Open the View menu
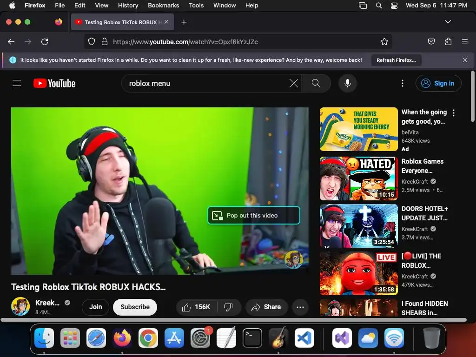Viewport: 476px width, 357px height. pos(101,6)
